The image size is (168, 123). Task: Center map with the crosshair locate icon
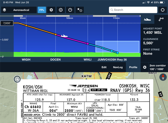(162, 10)
